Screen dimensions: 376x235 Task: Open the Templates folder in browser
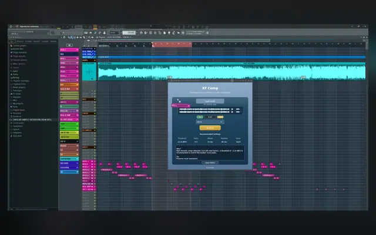16,133
